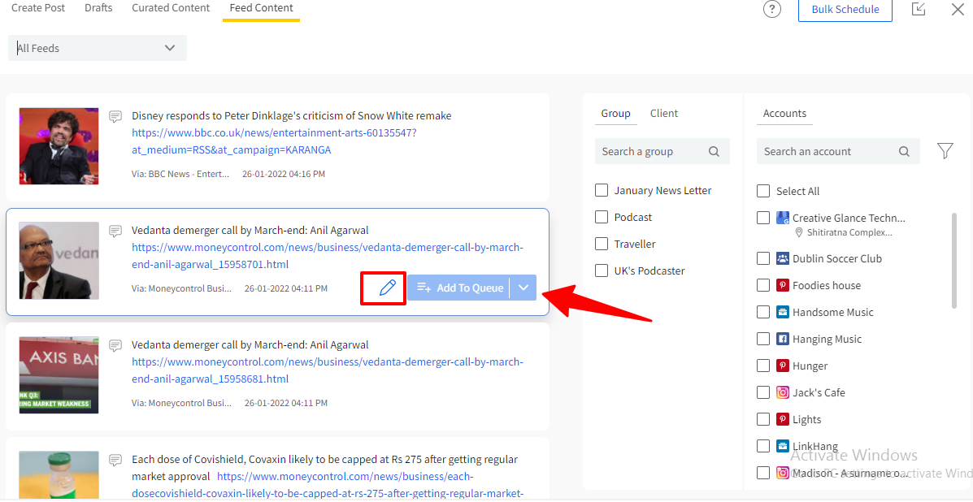
Task: Click the Bulk Schedule button
Action: tap(845, 10)
